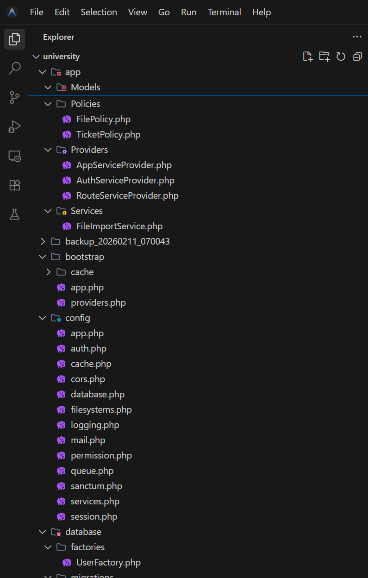Open the View menu

tap(137, 12)
